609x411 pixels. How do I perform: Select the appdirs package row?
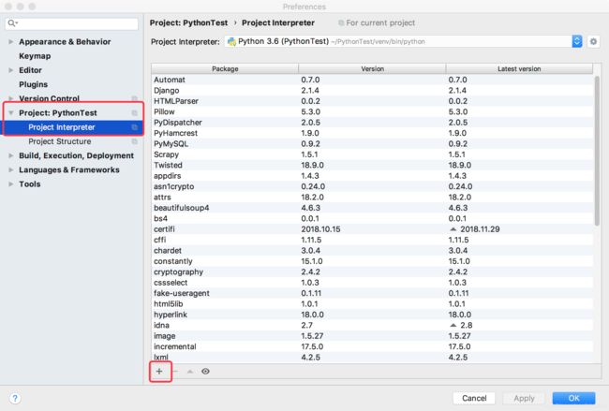tap(372, 176)
